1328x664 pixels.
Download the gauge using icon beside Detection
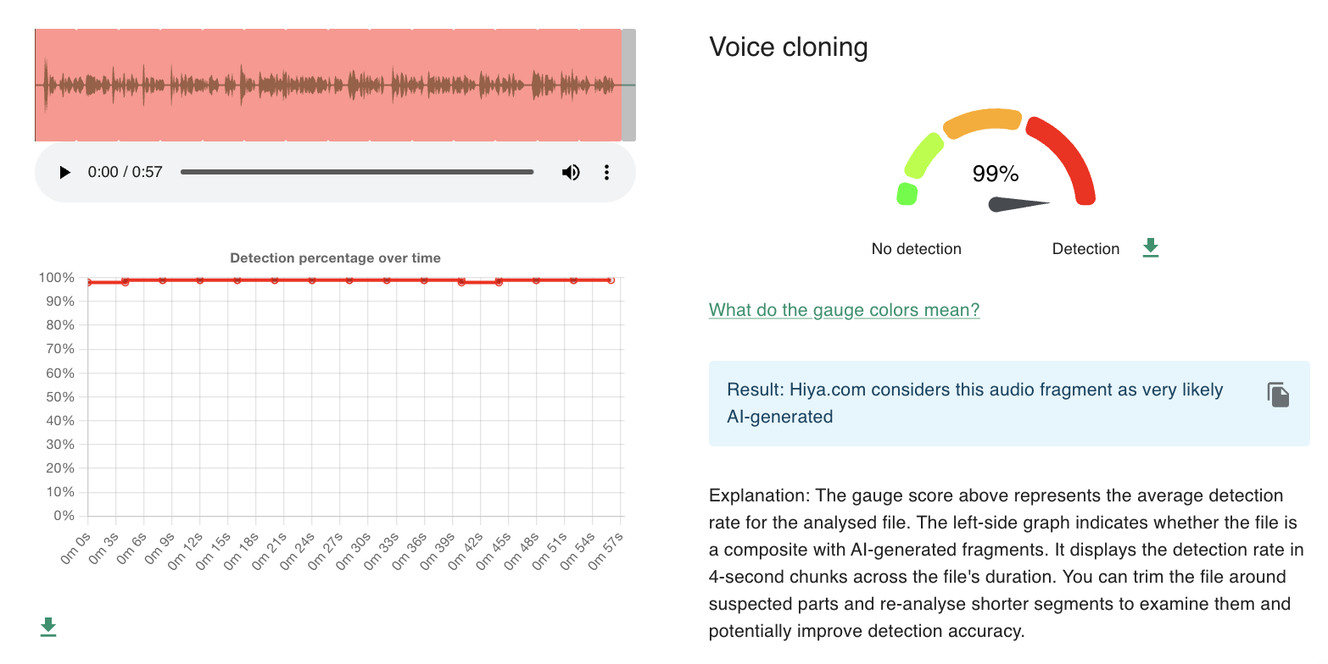point(1150,248)
